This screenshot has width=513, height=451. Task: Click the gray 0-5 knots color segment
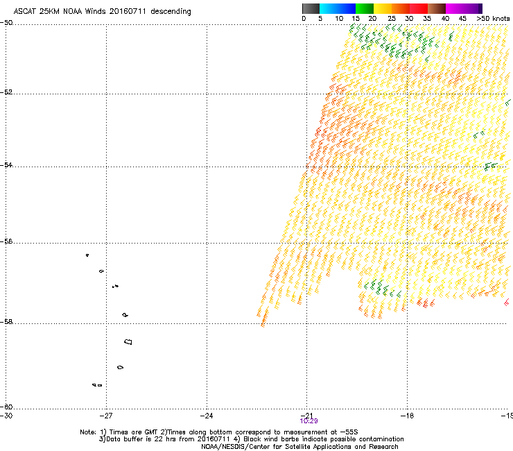click(x=311, y=8)
